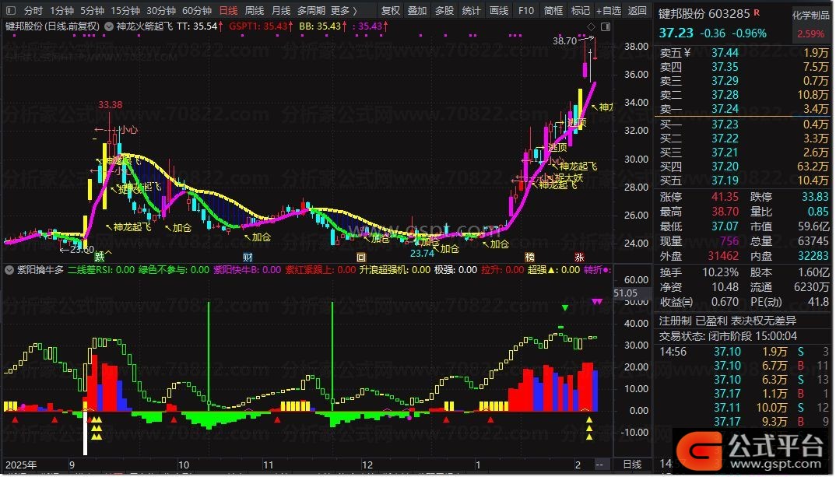Switch to the 日线 period tab
The width and height of the screenshot is (836, 477).
pyautogui.click(x=229, y=11)
